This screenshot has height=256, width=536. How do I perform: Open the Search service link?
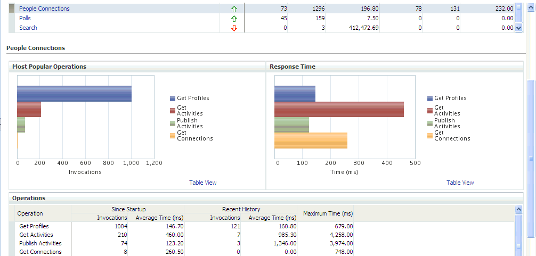[28, 28]
